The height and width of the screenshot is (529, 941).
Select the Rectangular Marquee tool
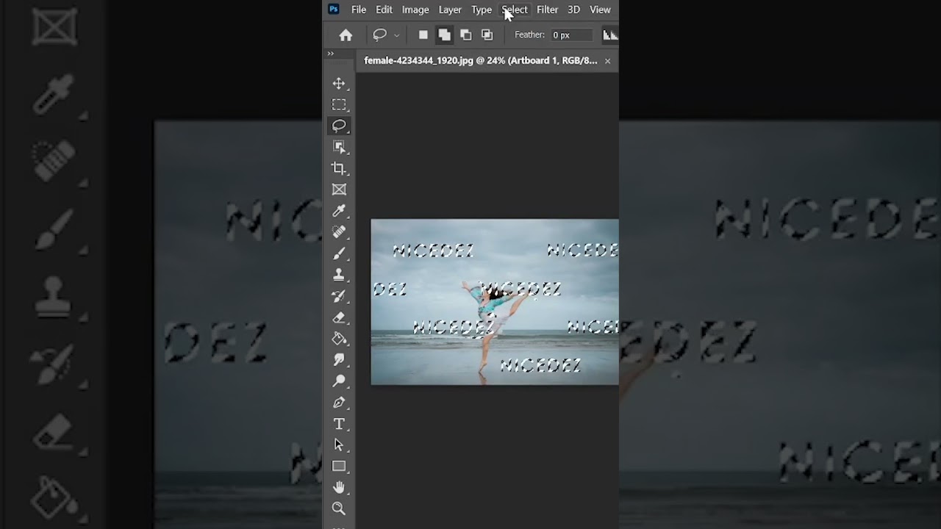click(x=339, y=105)
